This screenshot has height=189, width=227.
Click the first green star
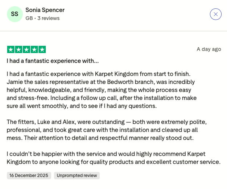click(11, 49)
